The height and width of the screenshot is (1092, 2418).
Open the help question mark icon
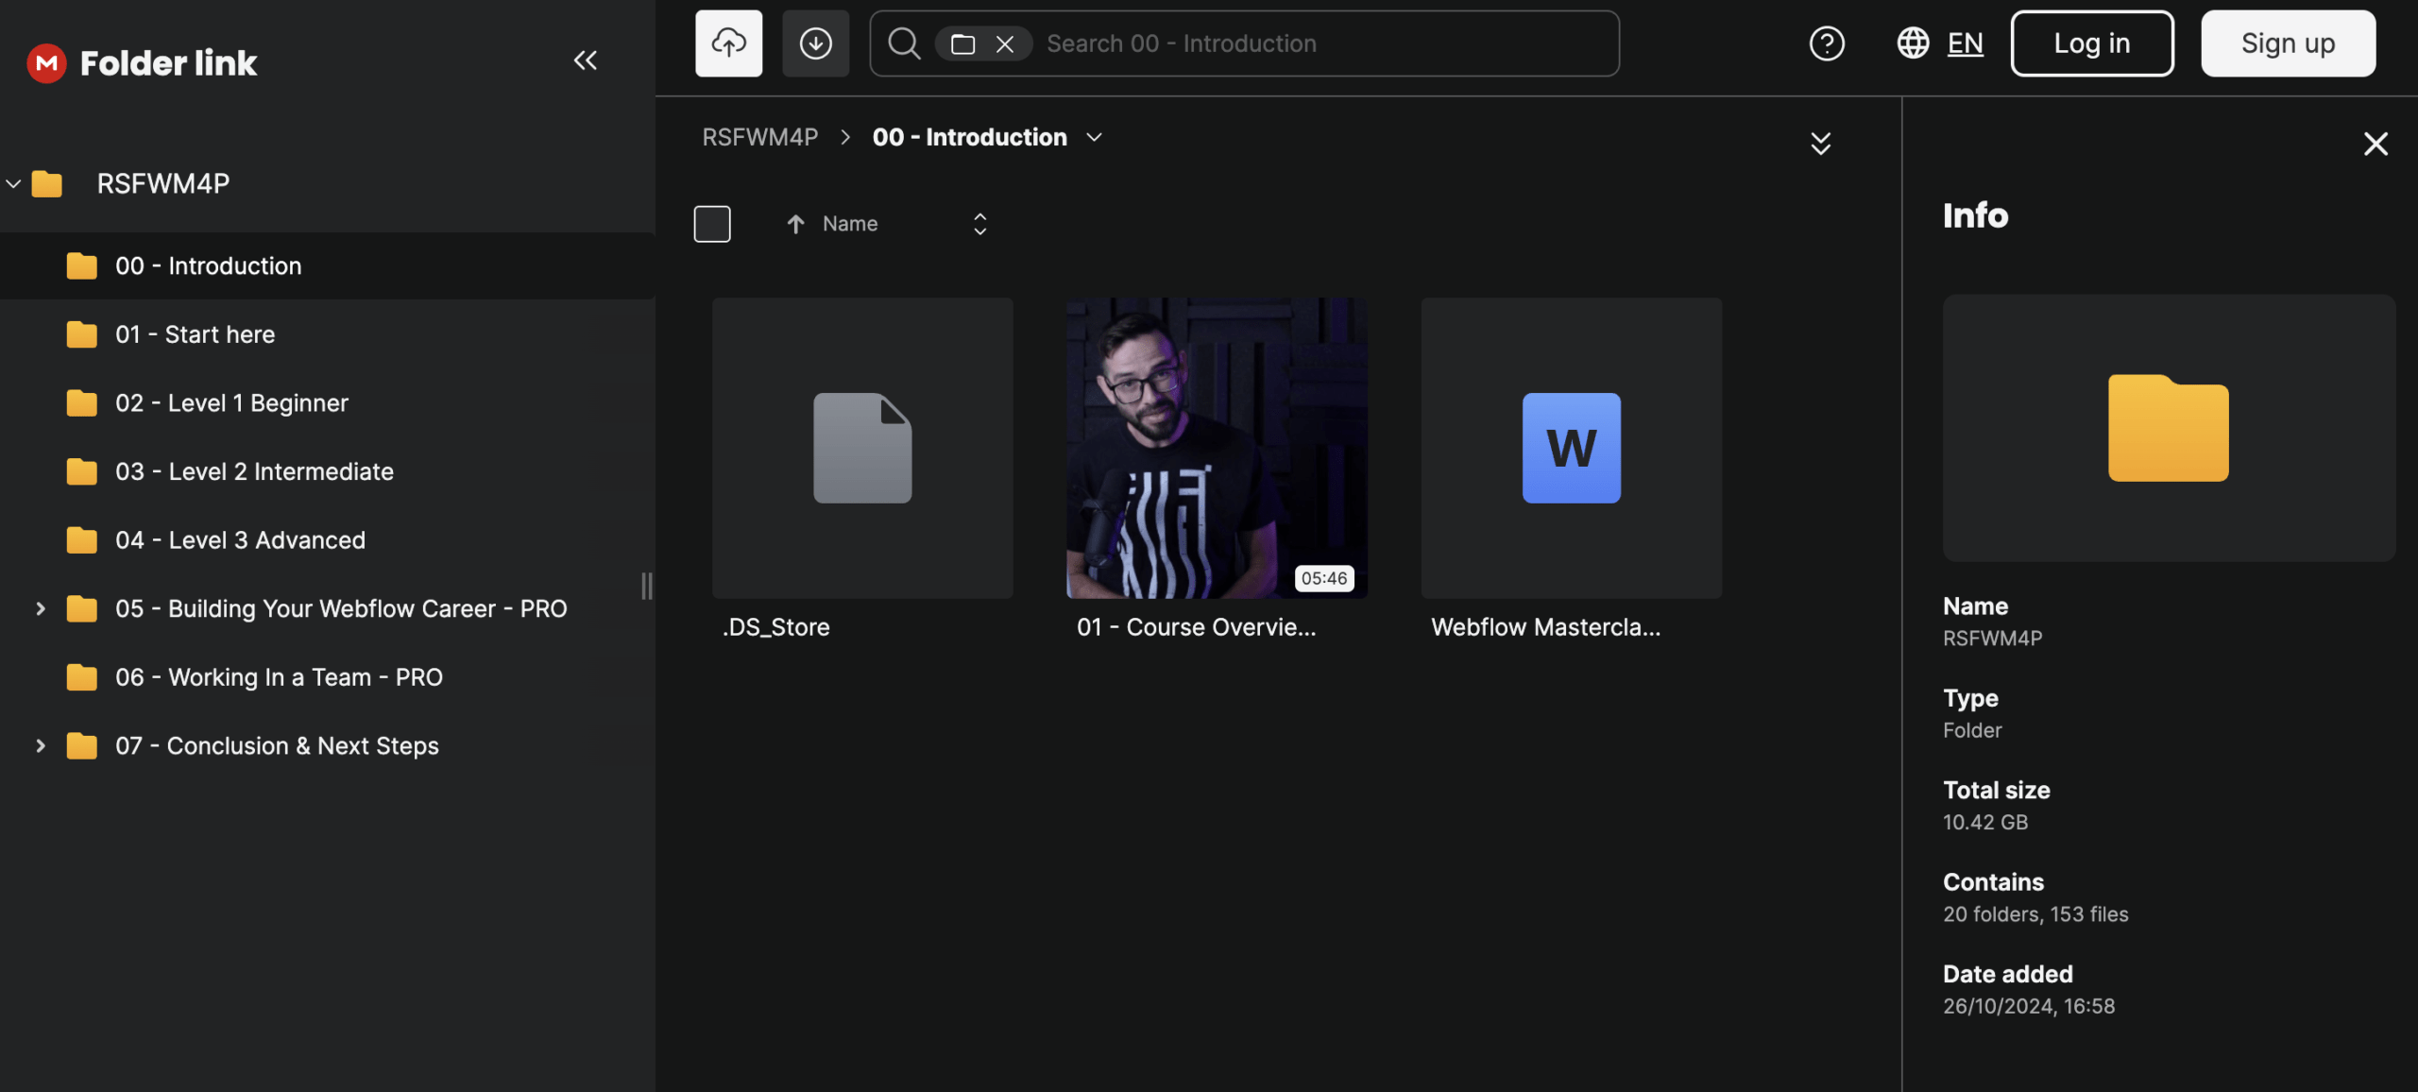coord(1826,43)
